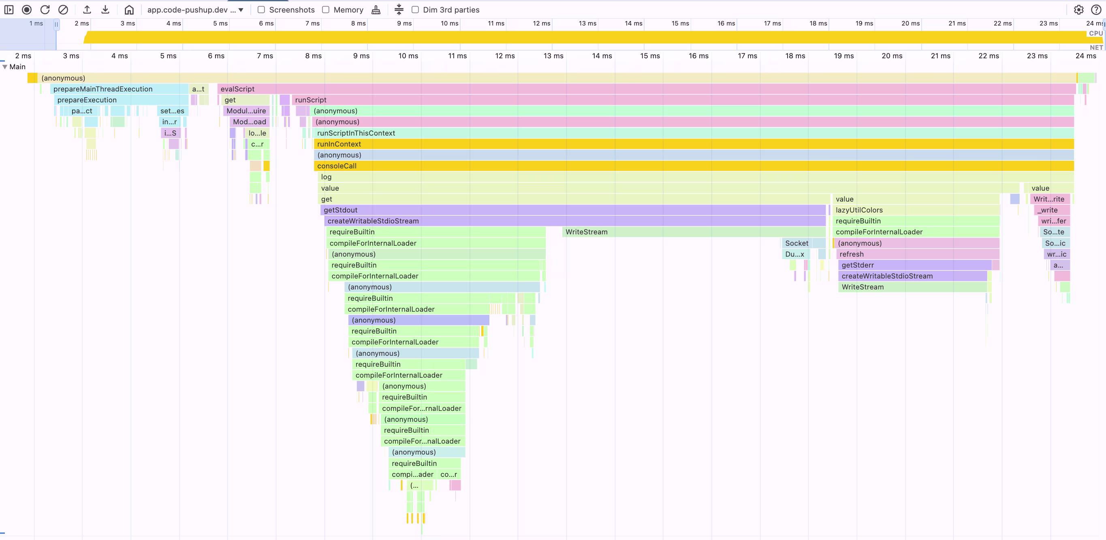Tick the Memory checkbox
This screenshot has height=540, width=1106.
click(326, 9)
